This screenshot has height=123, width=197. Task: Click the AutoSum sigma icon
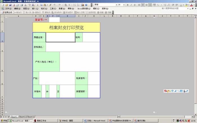coord(69,5)
